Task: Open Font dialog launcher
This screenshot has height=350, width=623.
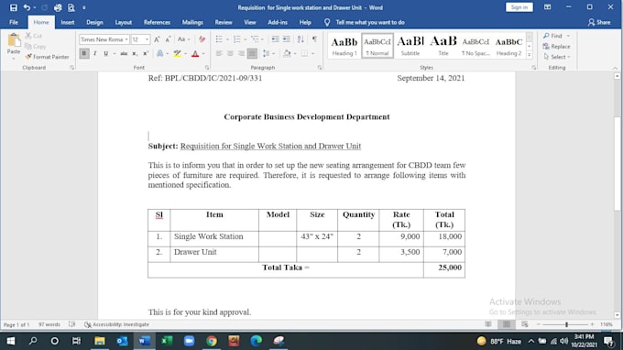Action: 207,68
